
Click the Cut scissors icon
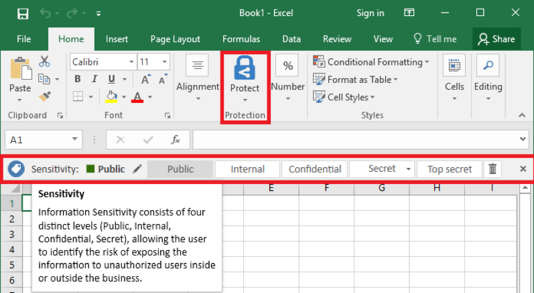[x=45, y=62]
